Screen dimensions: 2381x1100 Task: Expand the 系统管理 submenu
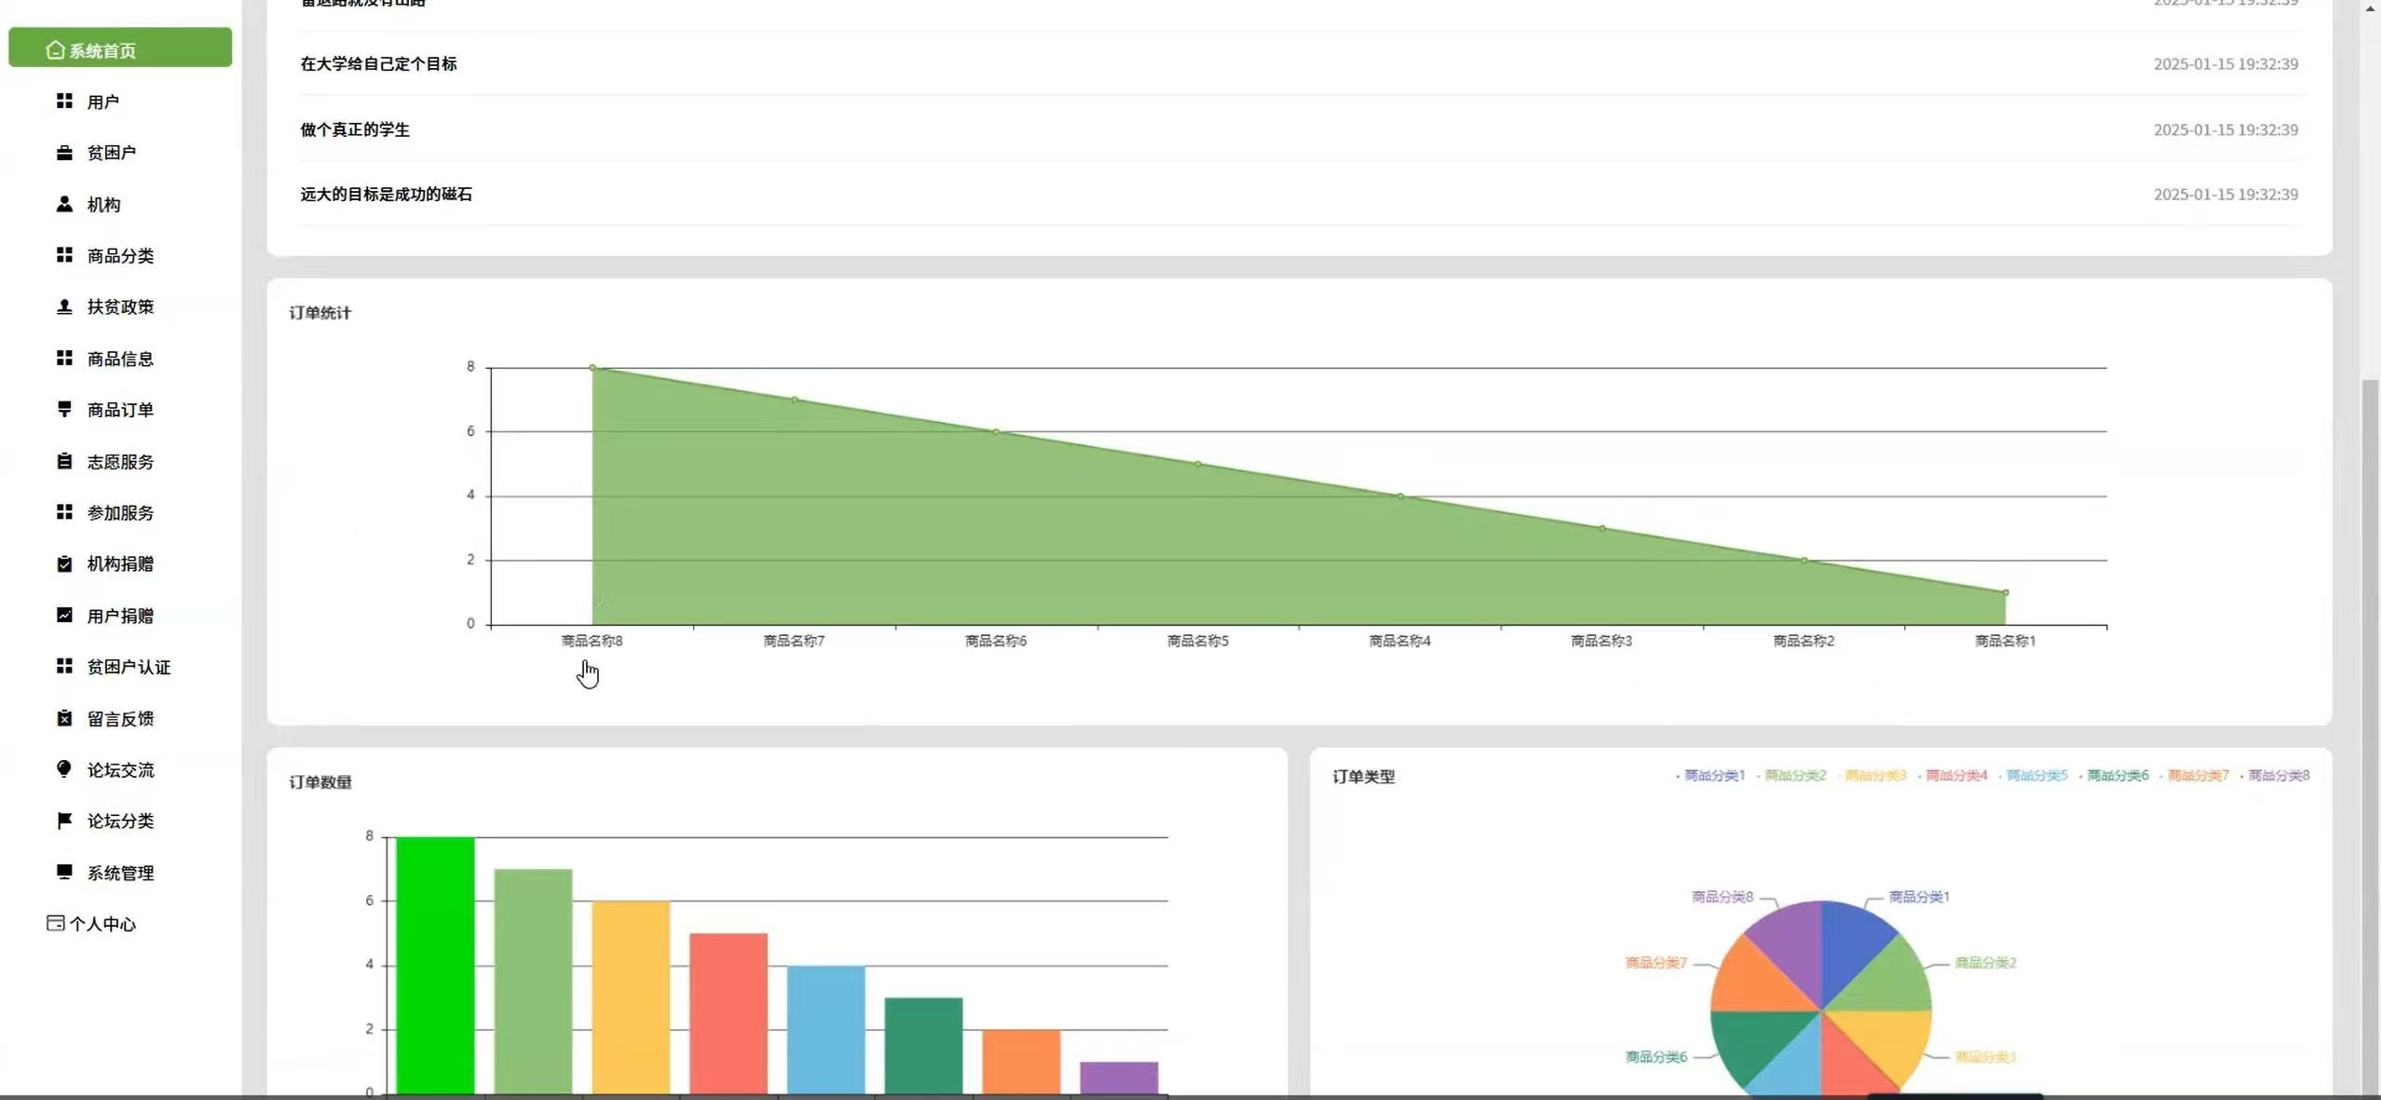(x=120, y=873)
